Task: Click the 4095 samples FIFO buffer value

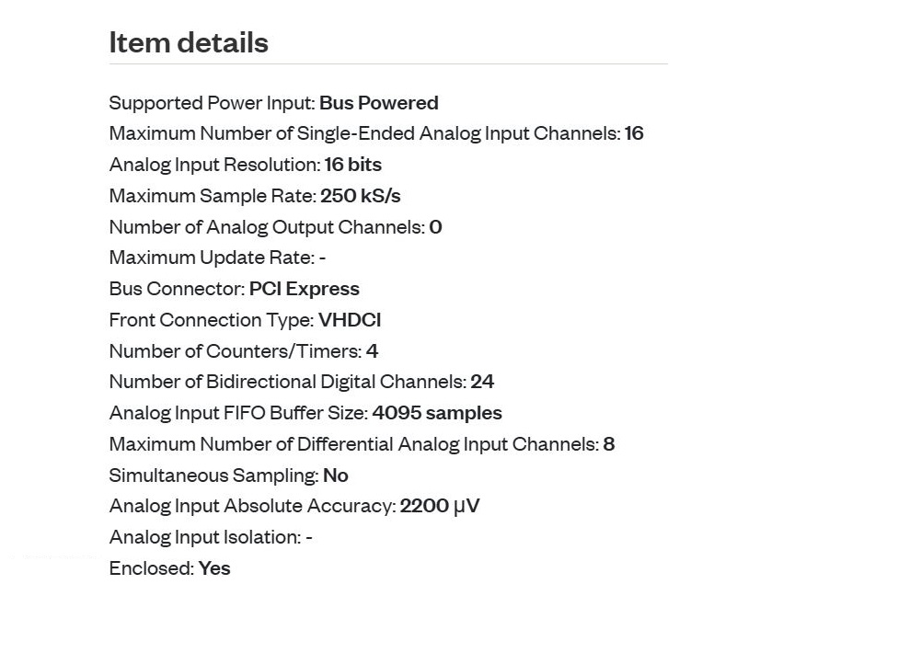Action: click(437, 413)
